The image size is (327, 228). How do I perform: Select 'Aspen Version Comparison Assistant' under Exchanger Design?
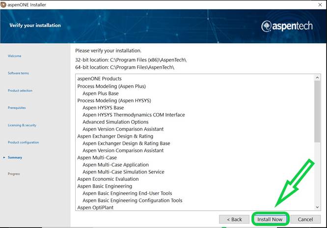coord(123,150)
